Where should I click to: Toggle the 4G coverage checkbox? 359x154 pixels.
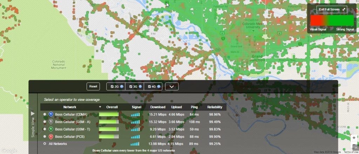[x=149, y=86]
